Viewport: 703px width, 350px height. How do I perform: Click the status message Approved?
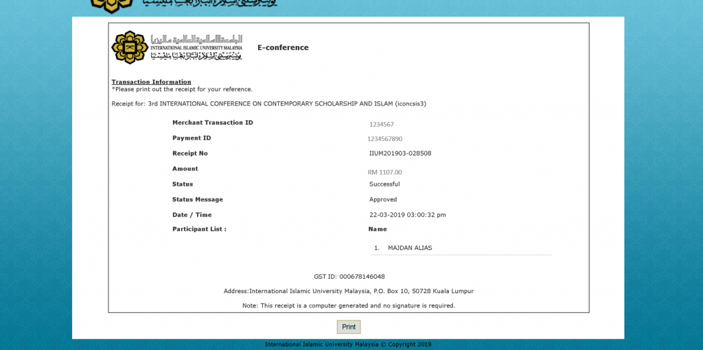tap(383, 199)
